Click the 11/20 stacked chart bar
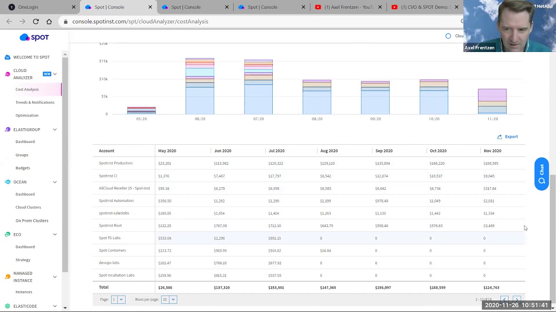The width and height of the screenshot is (556, 312). tap(492, 101)
